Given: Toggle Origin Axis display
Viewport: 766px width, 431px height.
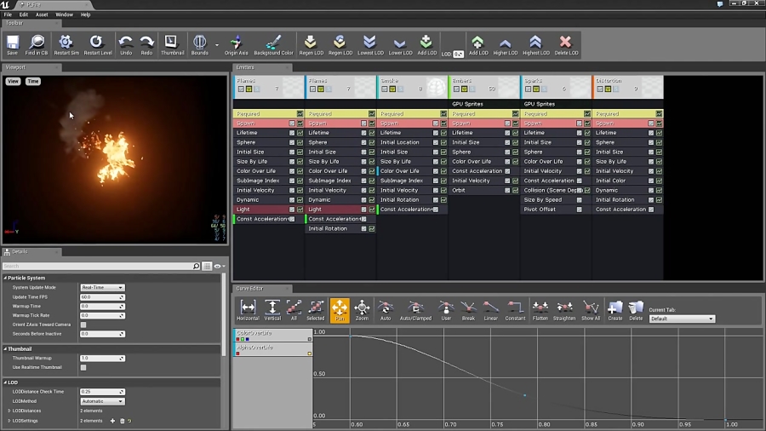Looking at the screenshot, I should (x=236, y=44).
